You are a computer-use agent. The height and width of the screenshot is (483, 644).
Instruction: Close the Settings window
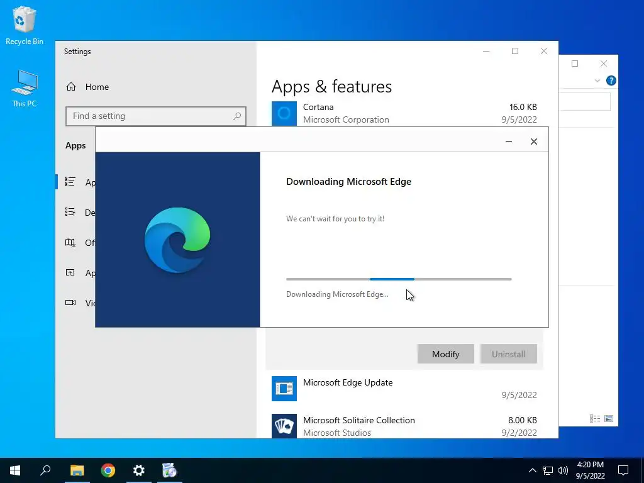pos(544,52)
